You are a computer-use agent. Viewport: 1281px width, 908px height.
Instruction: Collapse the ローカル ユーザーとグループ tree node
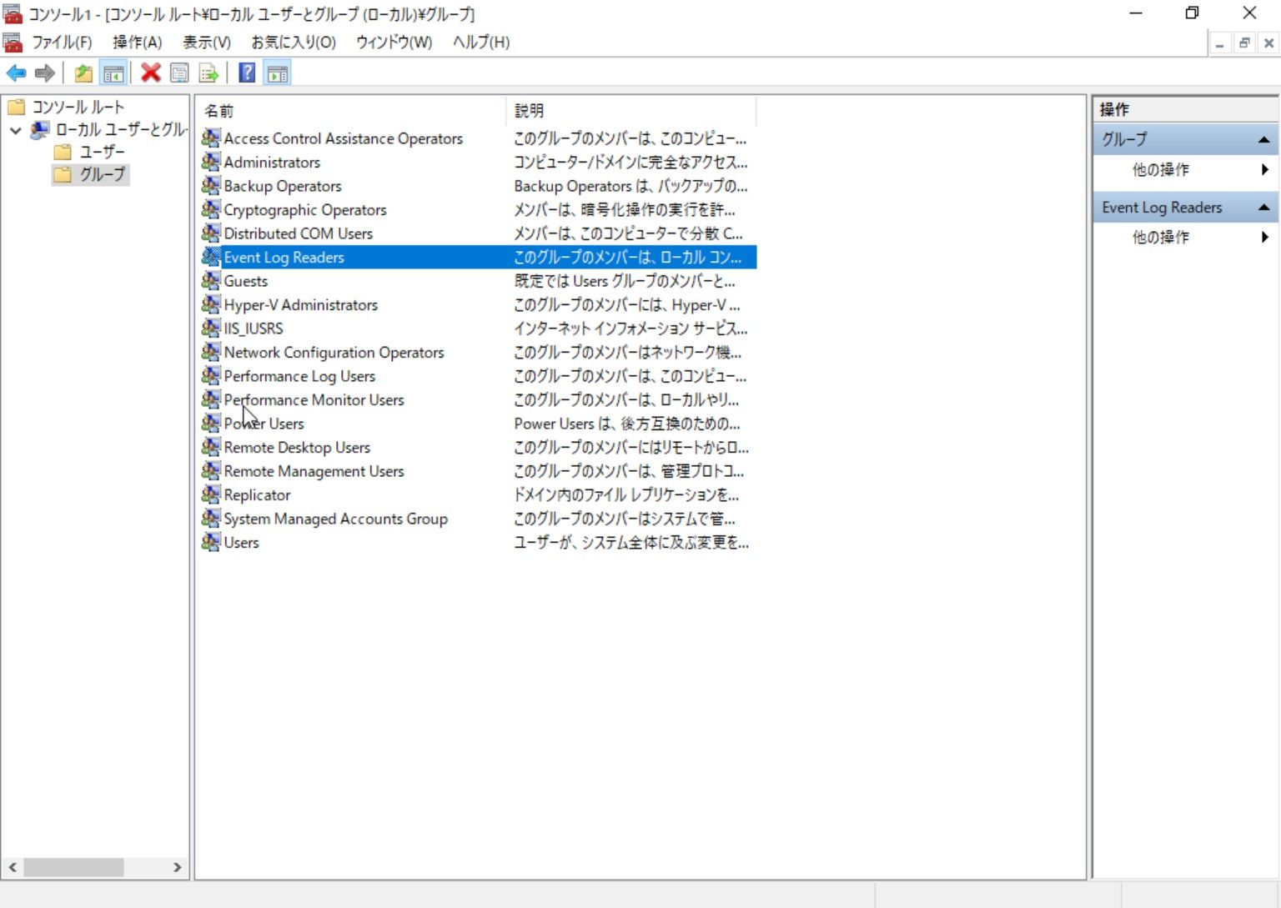[15, 130]
